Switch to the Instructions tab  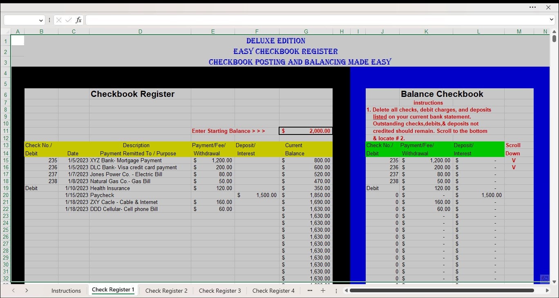click(x=66, y=290)
